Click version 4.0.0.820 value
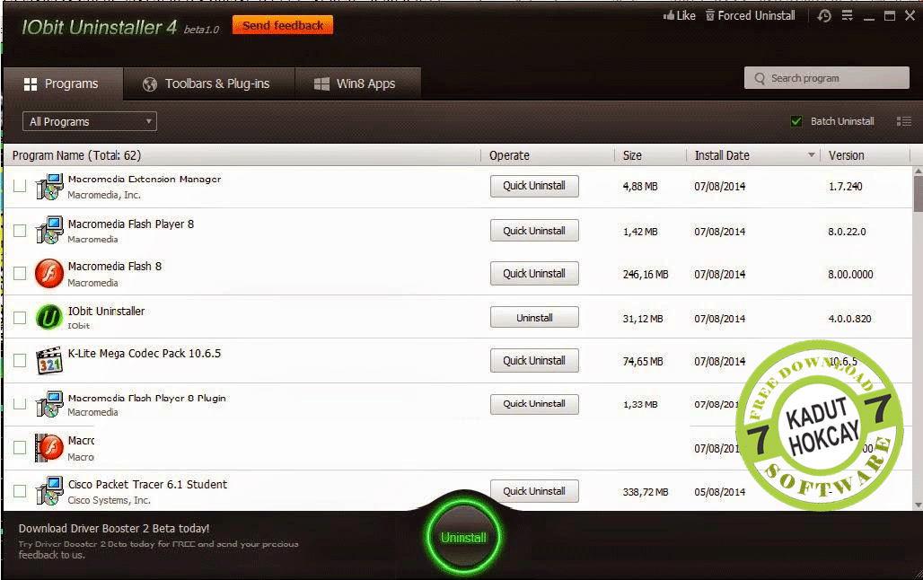 tap(849, 319)
